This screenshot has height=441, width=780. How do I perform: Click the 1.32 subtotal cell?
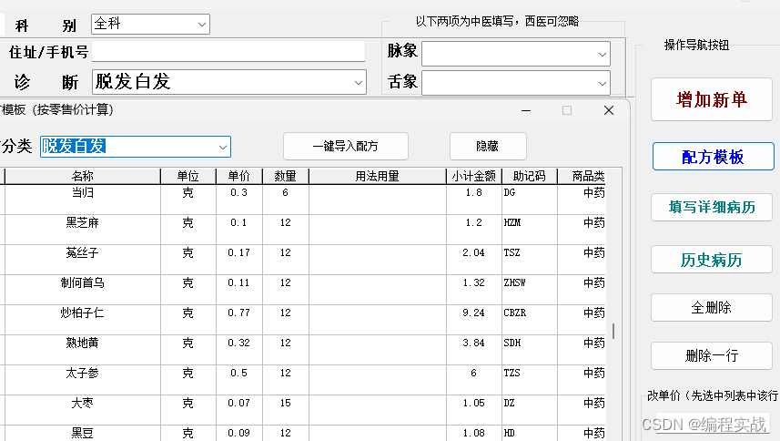[473, 290]
